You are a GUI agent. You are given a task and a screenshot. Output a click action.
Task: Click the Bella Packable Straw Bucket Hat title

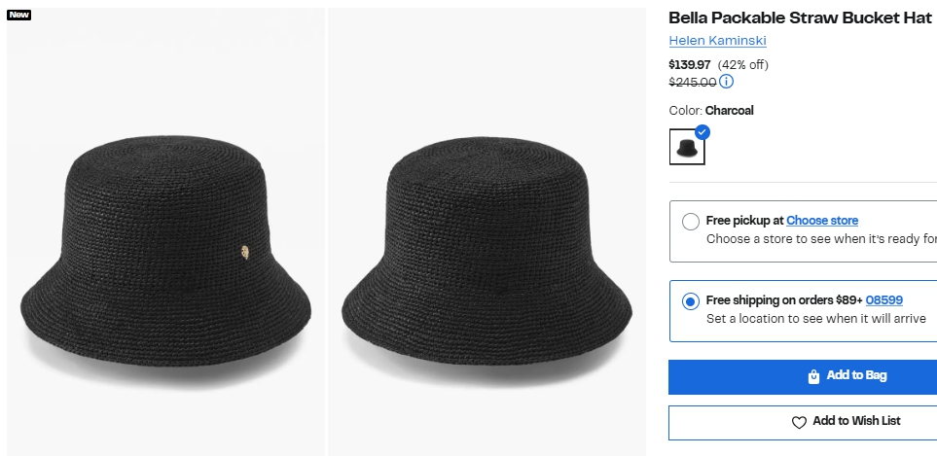point(800,18)
